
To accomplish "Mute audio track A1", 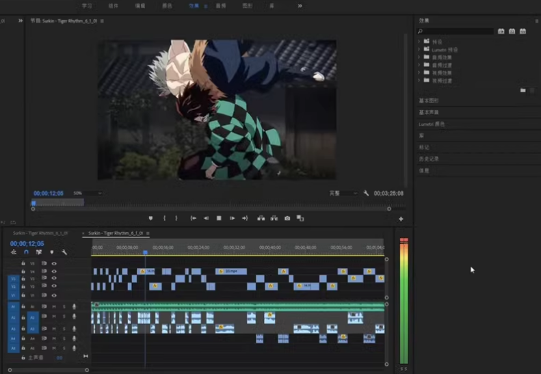I will pos(54,307).
